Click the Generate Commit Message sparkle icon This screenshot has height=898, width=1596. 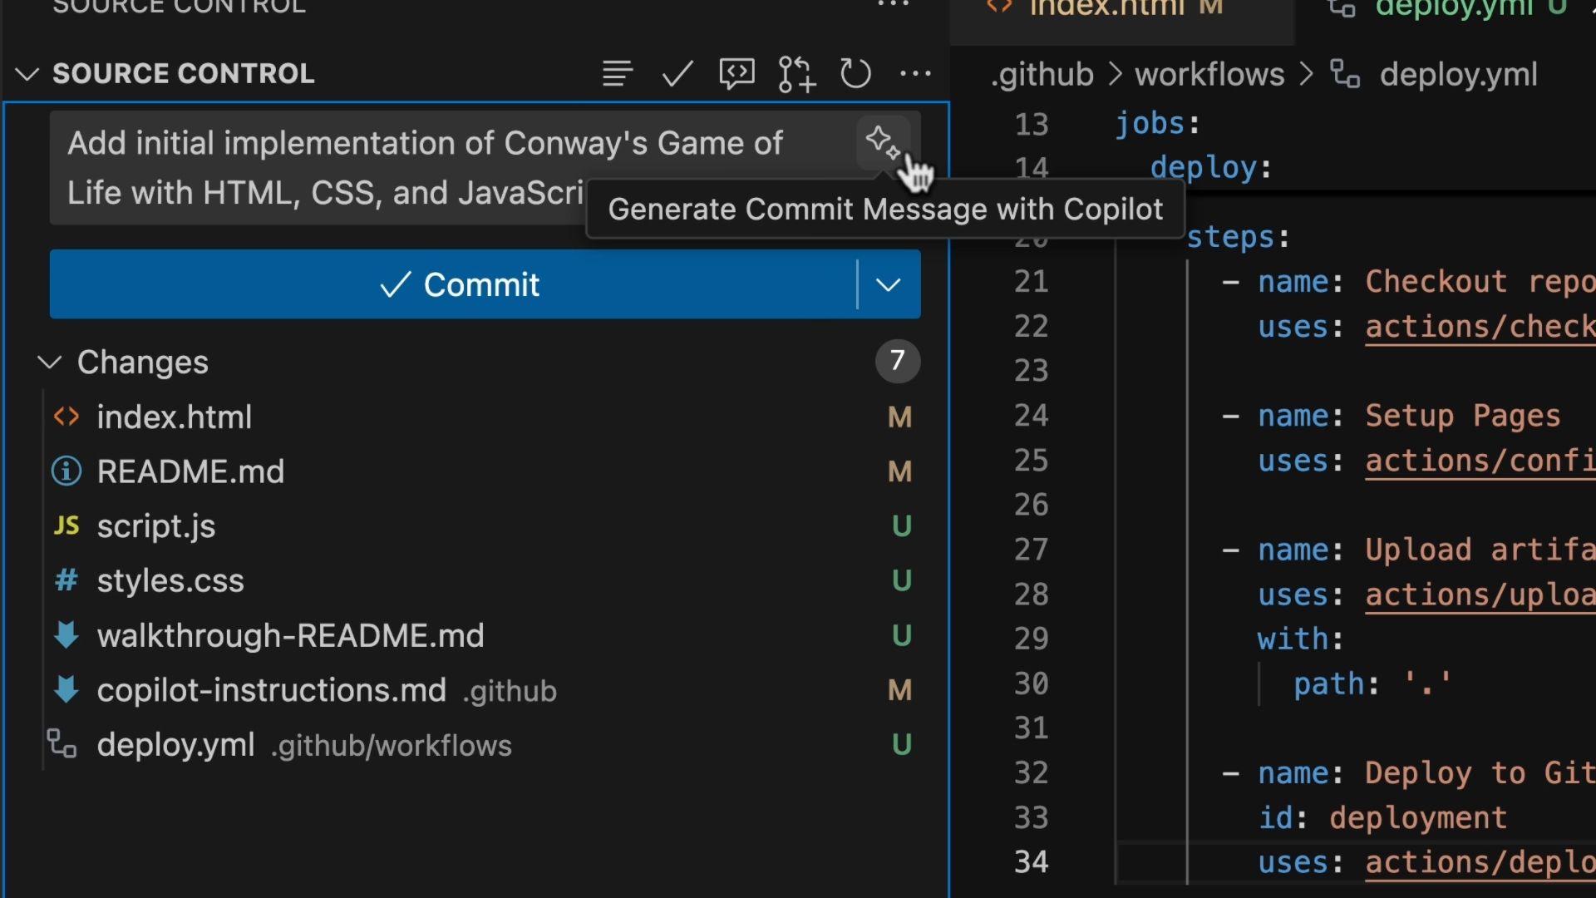coord(883,142)
